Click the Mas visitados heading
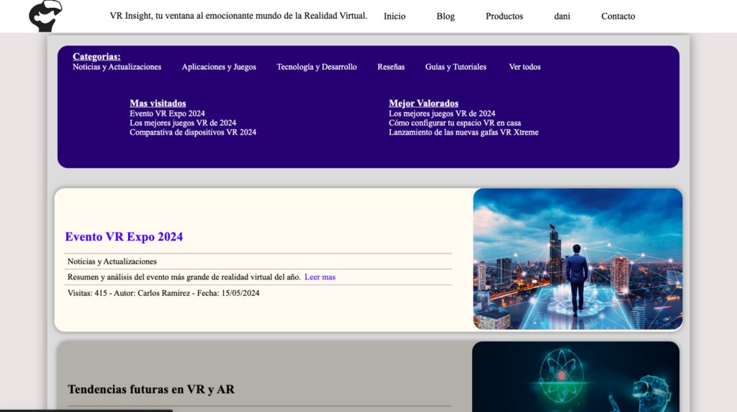737x412 pixels. (x=158, y=103)
